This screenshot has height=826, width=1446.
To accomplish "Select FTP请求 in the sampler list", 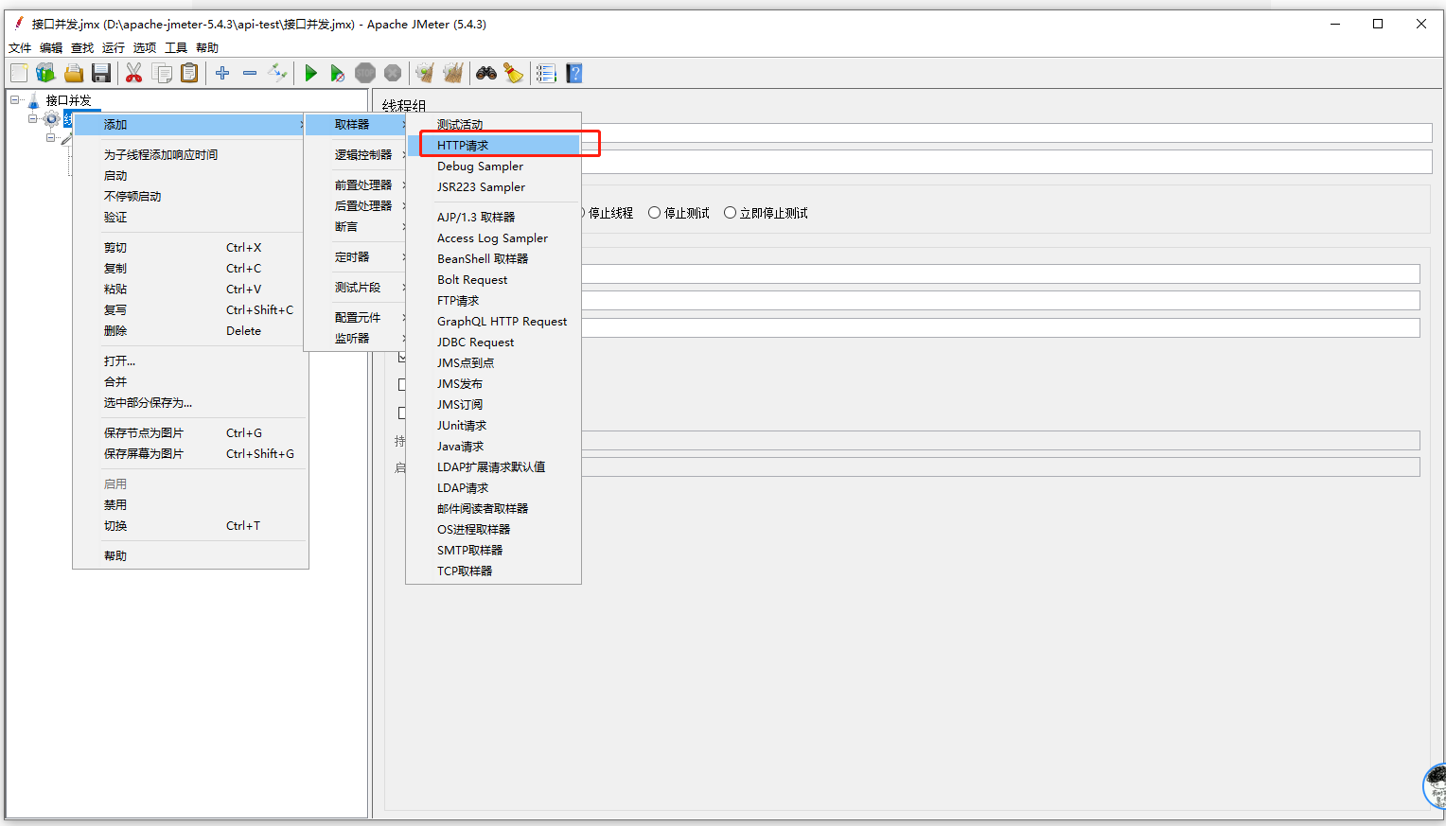I will click(x=493, y=300).
